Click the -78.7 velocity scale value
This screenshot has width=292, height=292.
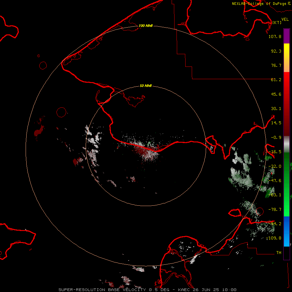click(x=275, y=210)
